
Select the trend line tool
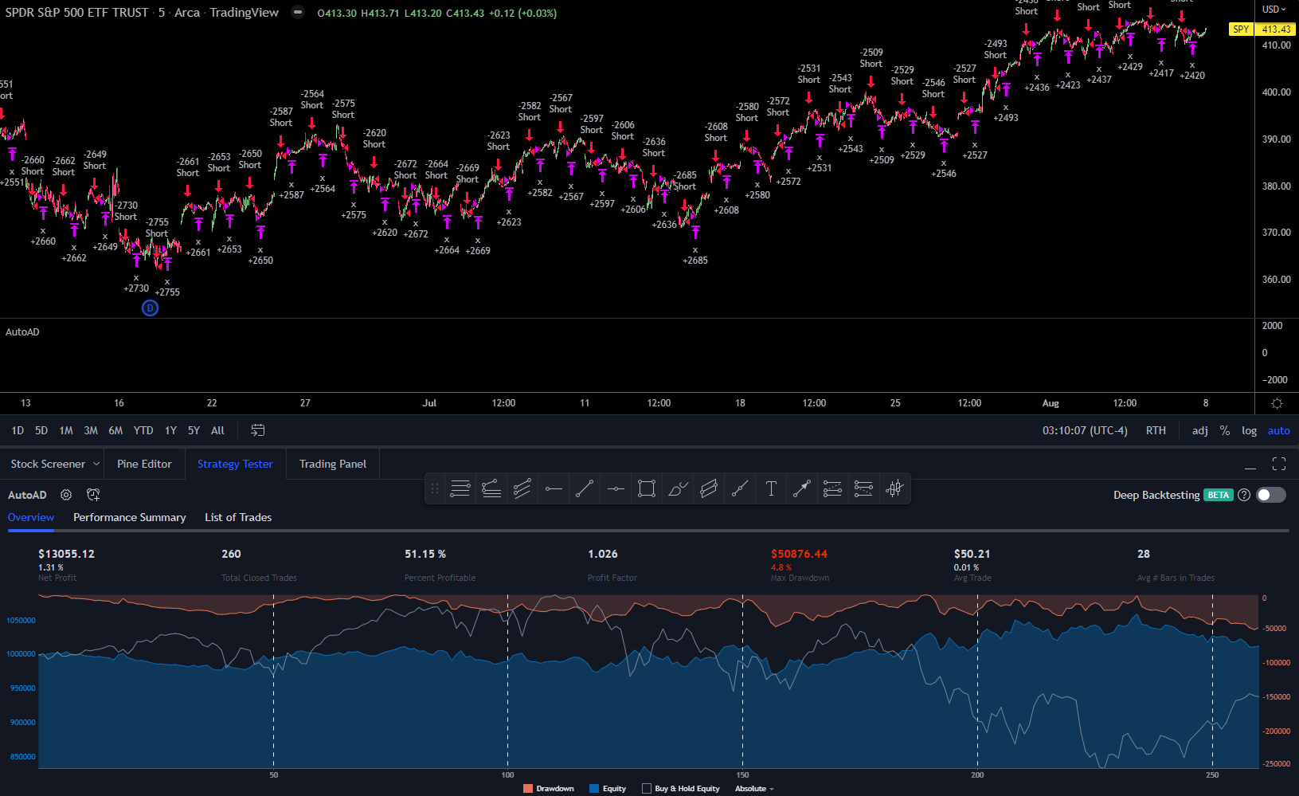585,488
